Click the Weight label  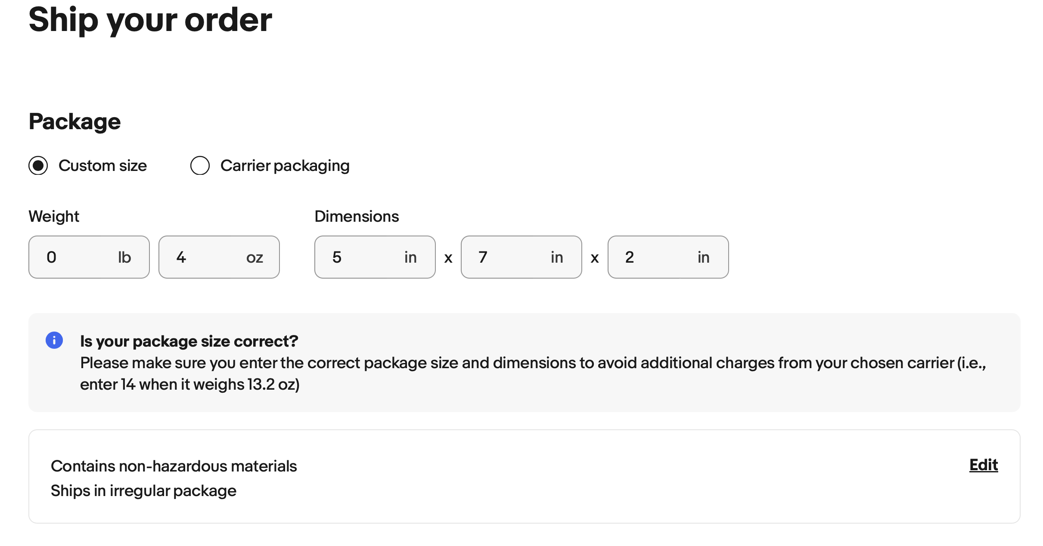(54, 216)
